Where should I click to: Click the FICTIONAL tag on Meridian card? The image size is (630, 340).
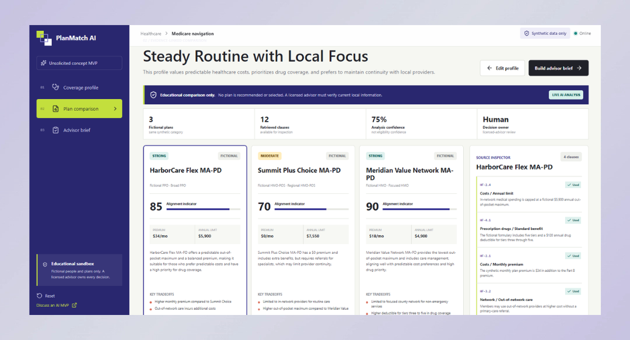coord(445,156)
